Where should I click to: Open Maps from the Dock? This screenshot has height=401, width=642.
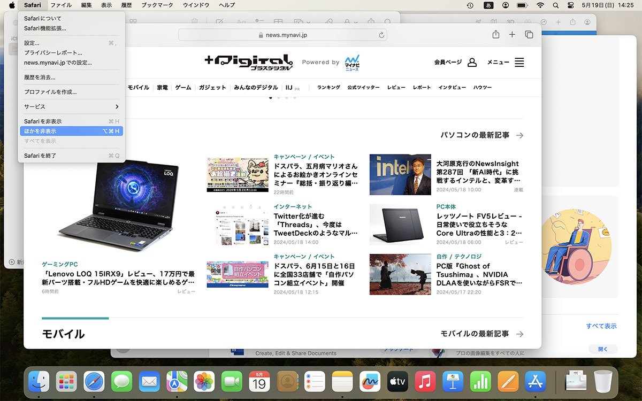point(177,382)
